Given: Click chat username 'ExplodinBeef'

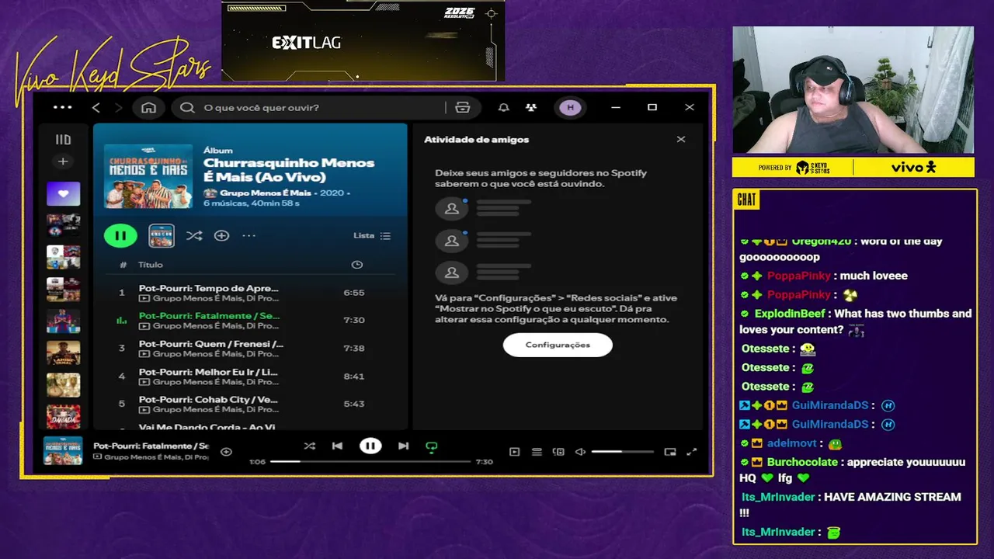Looking at the screenshot, I should pyautogui.click(x=788, y=314).
